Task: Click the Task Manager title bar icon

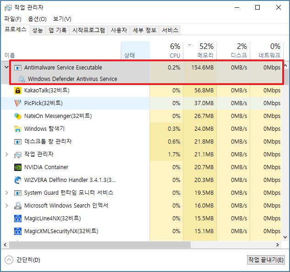Action: coord(8,8)
